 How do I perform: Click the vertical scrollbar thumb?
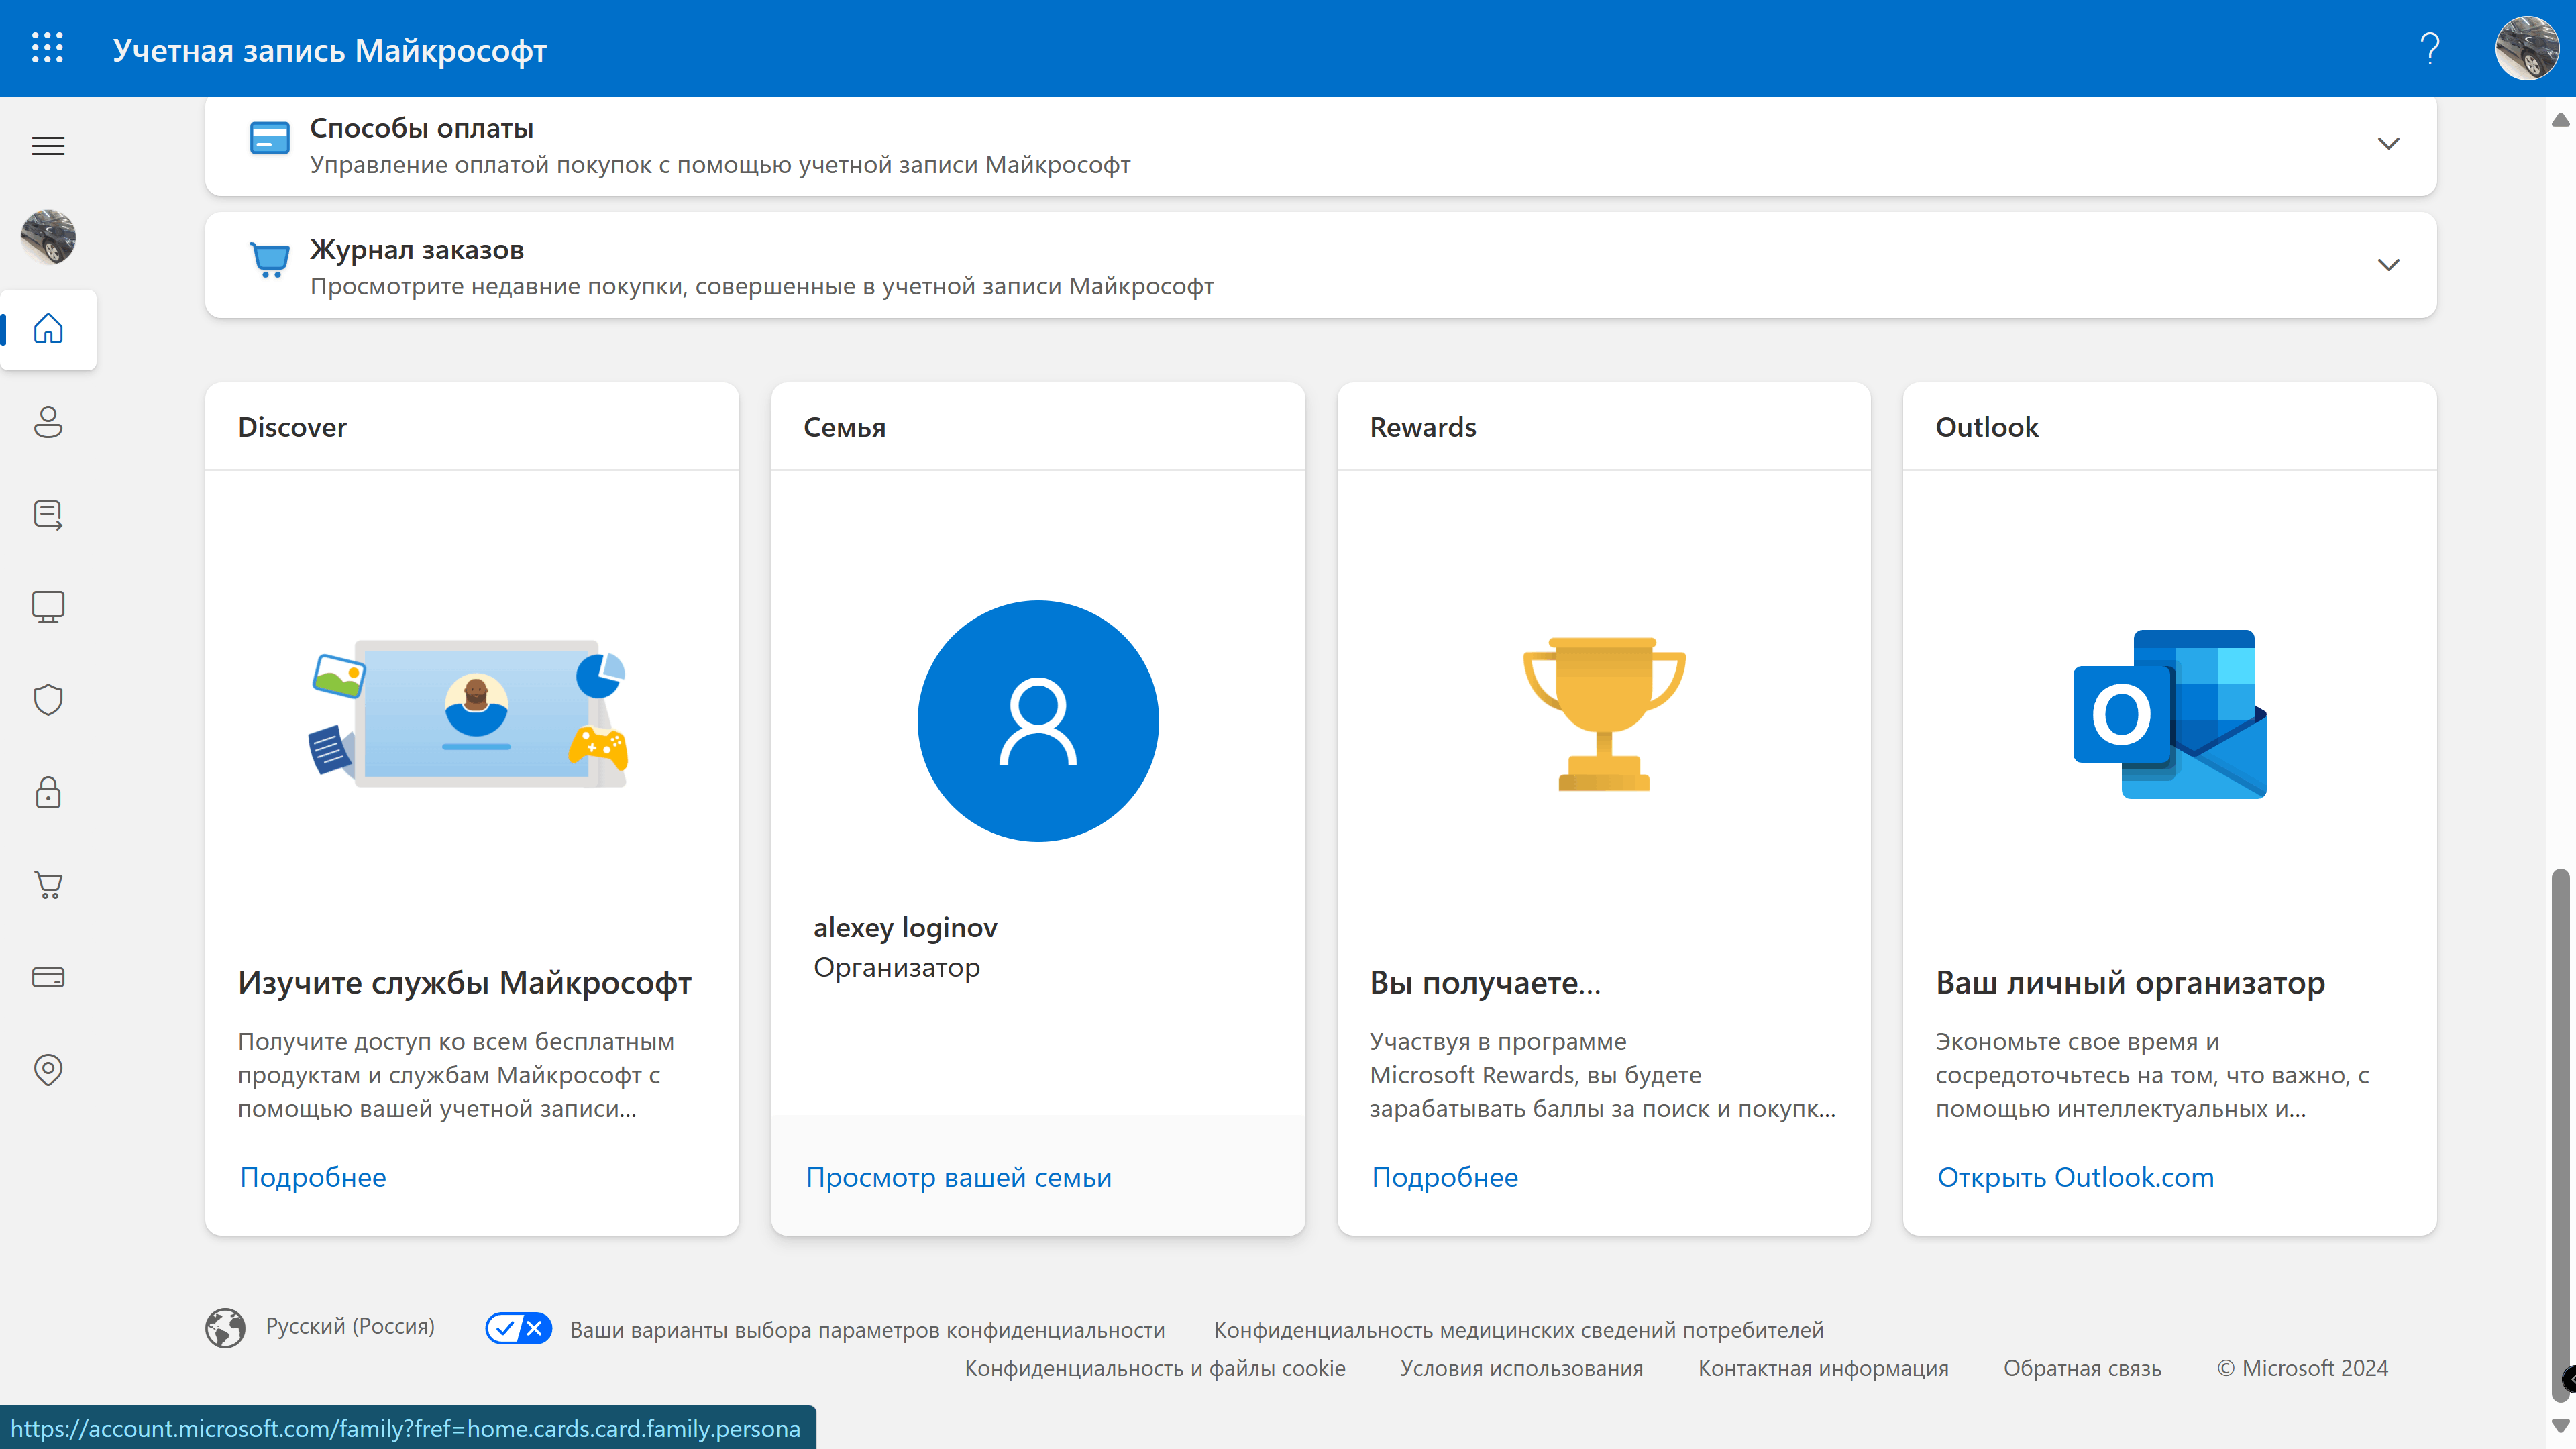tap(2560, 1135)
